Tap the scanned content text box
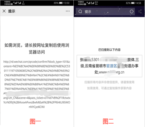The width and height of the screenshot is (145, 127). pos(109,66)
